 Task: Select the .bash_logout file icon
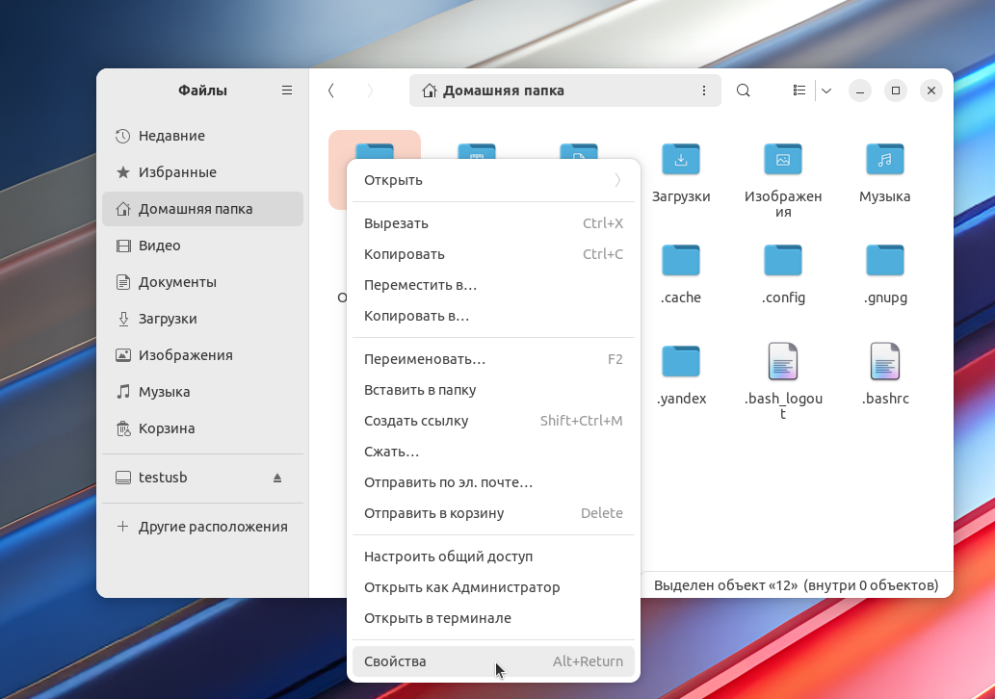tap(782, 363)
